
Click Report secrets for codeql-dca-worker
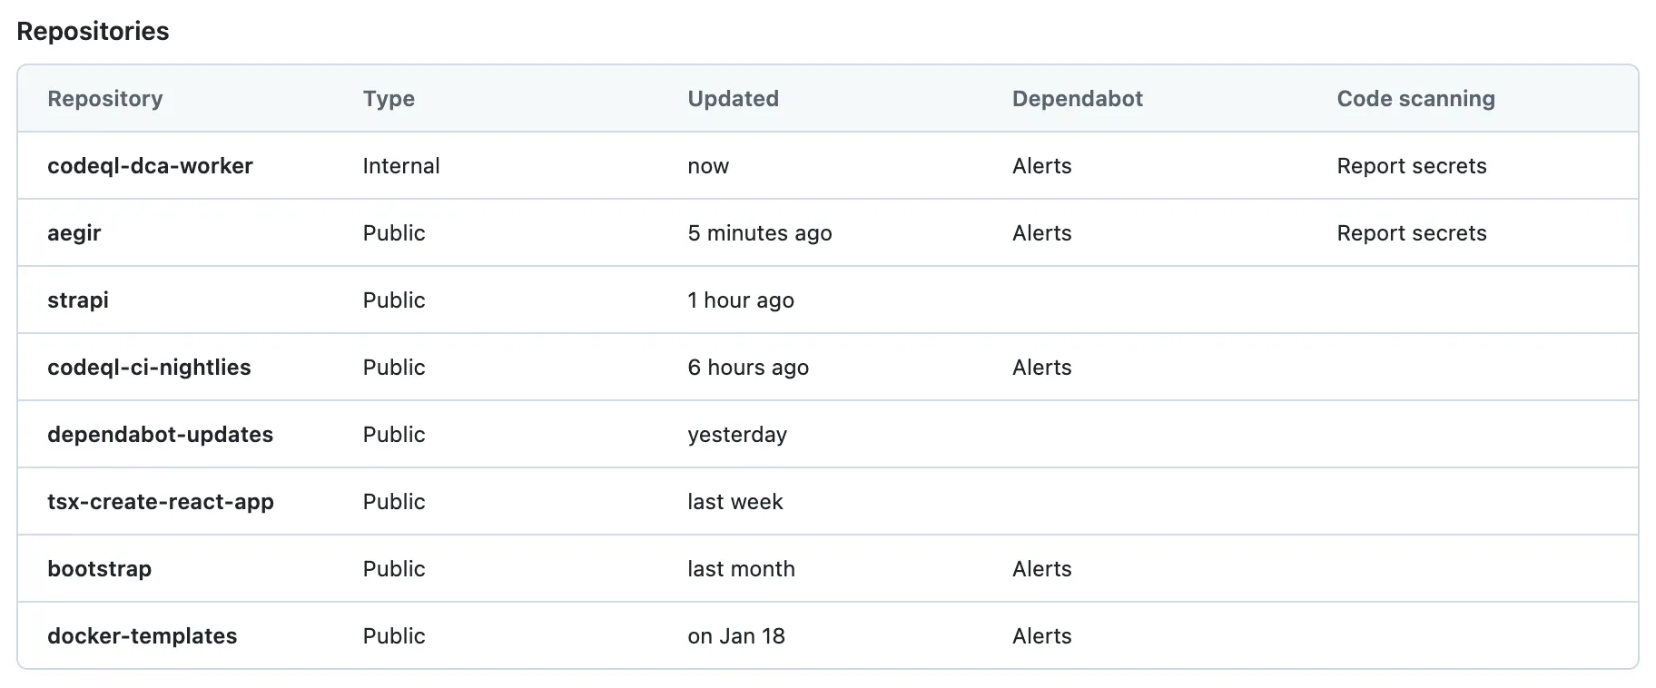click(x=1411, y=166)
